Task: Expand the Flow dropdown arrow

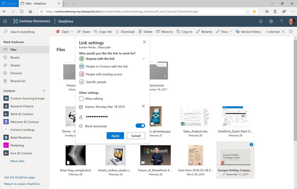Action: click(x=230, y=32)
